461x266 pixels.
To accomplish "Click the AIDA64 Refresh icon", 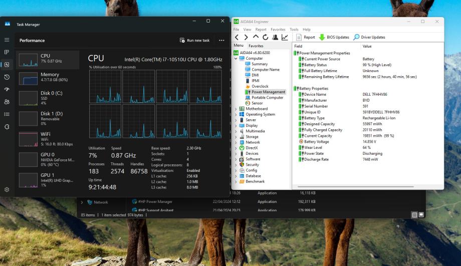I will (265, 37).
